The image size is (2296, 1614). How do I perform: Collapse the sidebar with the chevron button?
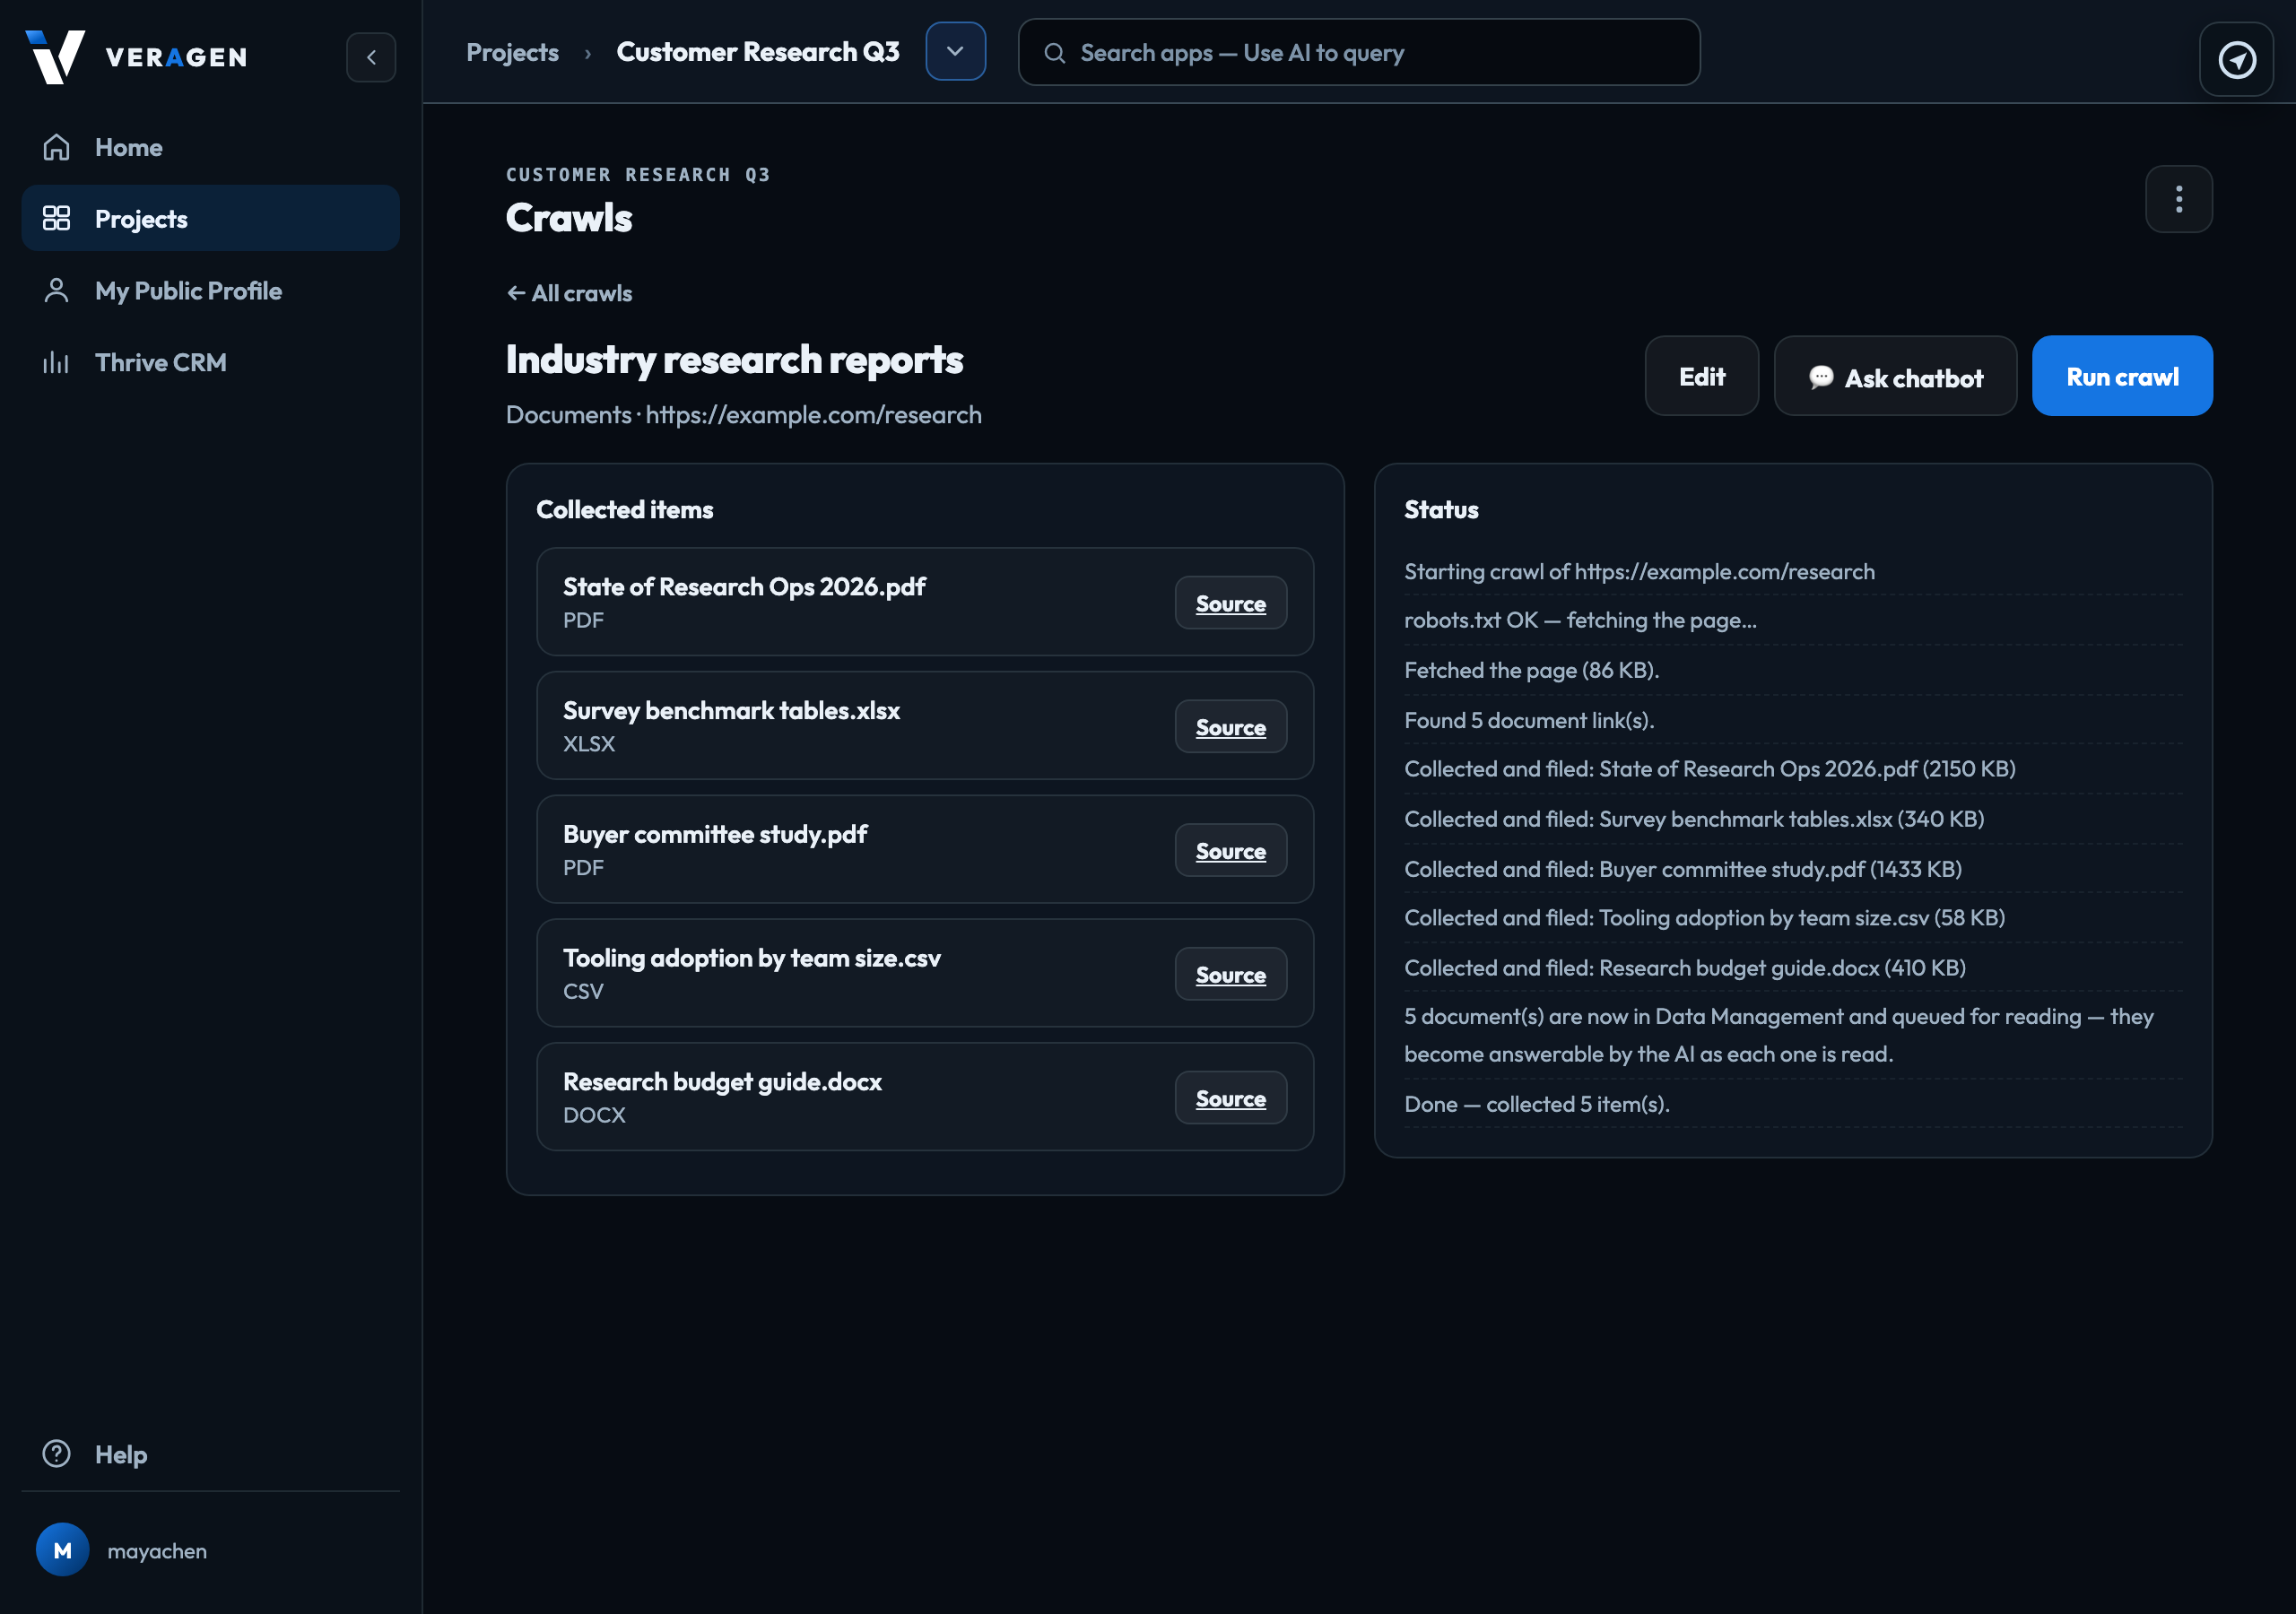click(371, 57)
